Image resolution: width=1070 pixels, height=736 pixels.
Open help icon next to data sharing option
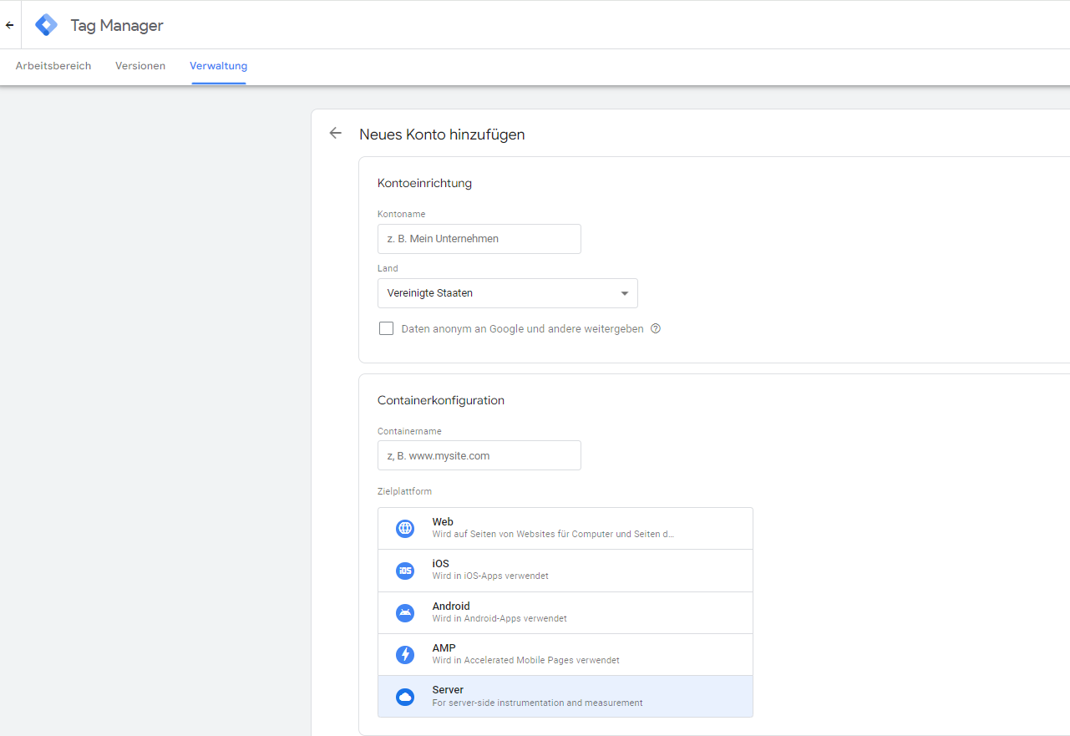(x=656, y=328)
